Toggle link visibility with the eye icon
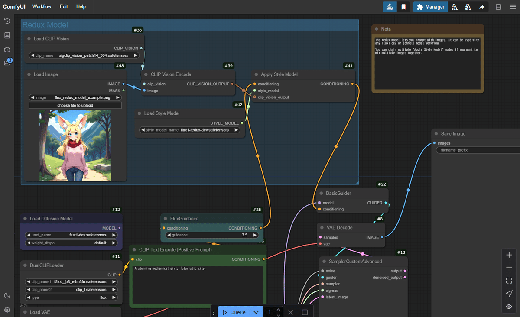 [509, 307]
